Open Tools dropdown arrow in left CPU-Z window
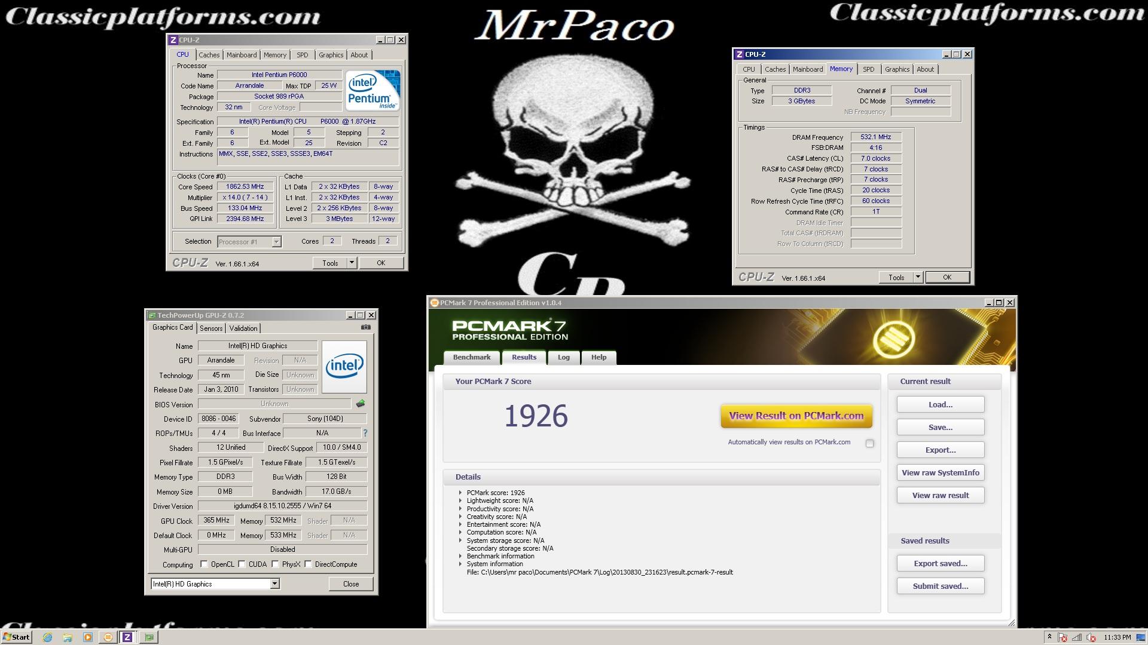The width and height of the screenshot is (1148, 645). pos(352,263)
